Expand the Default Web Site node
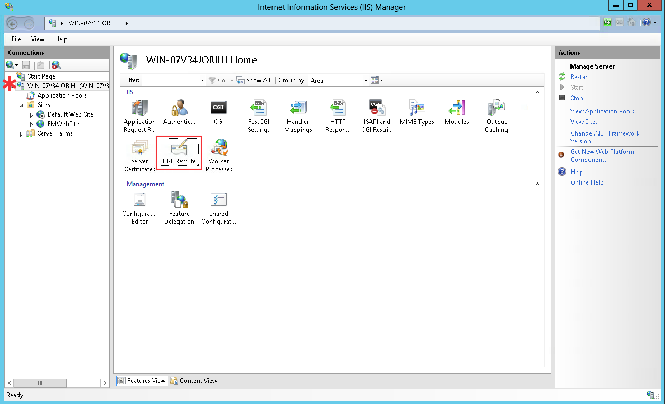 click(x=31, y=114)
